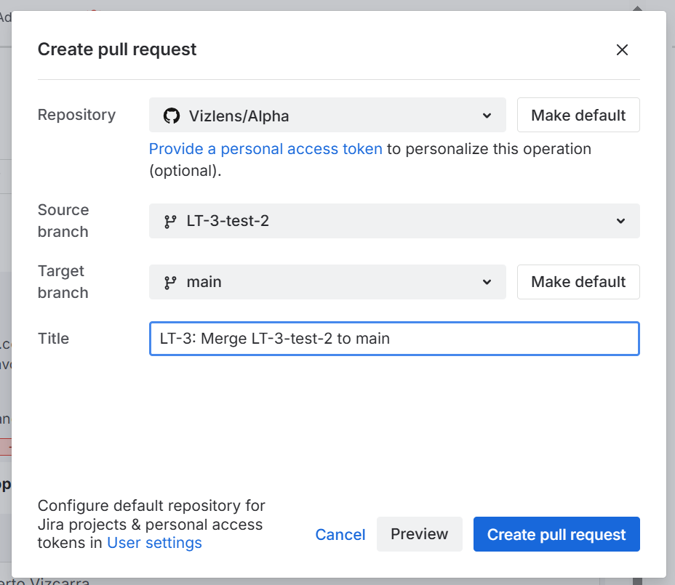Focus the Title text input field
This screenshot has width=675, height=585.
(x=394, y=339)
